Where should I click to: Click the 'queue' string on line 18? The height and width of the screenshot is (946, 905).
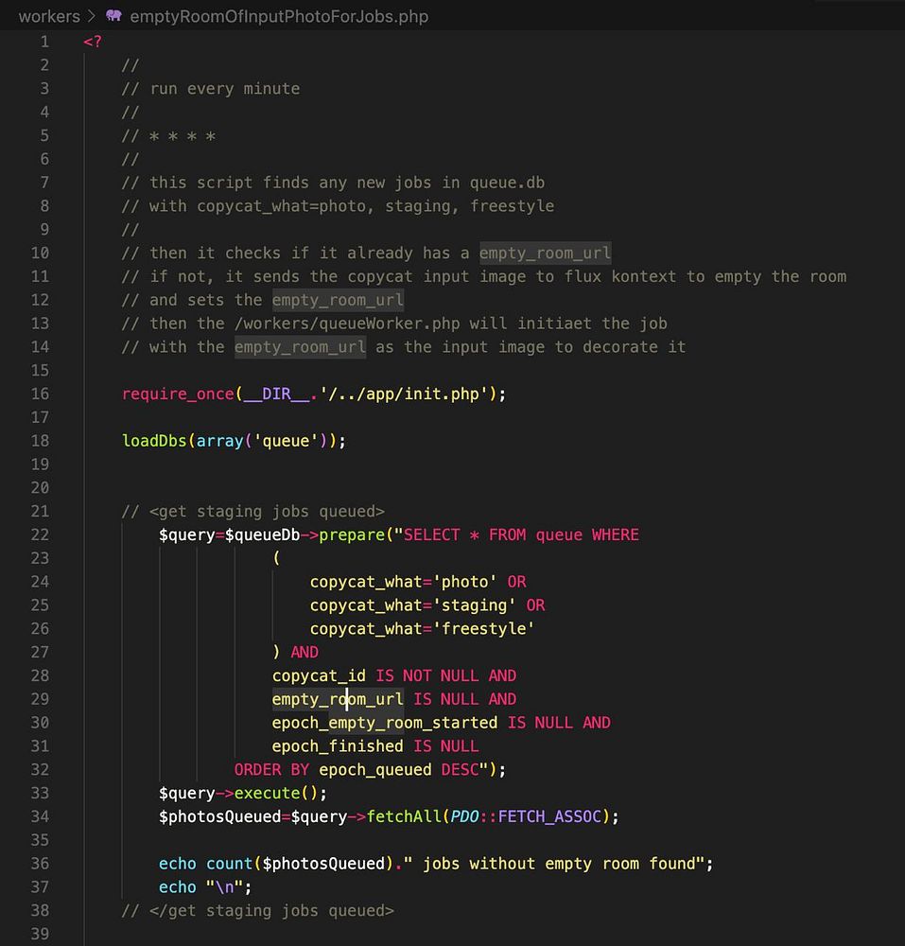click(286, 441)
